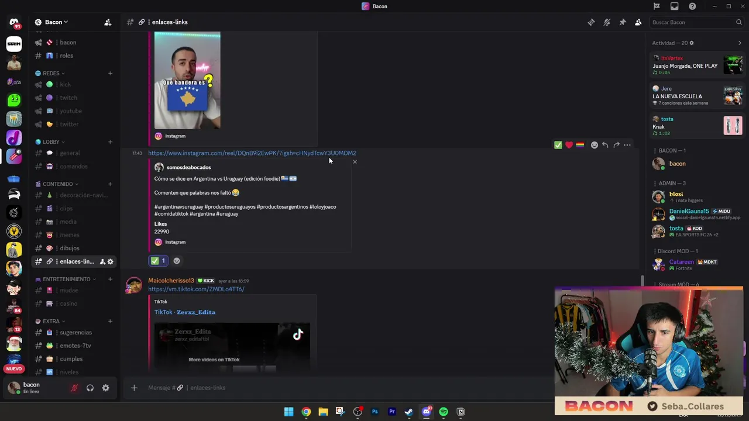Add a channel to the ENTRETENIMIENTO category

(110, 279)
